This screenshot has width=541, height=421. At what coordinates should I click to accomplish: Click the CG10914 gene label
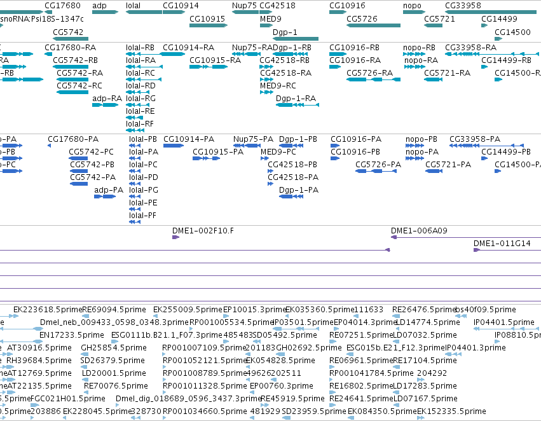[x=181, y=6]
